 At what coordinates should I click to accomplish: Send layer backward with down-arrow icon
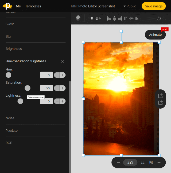(98, 18)
